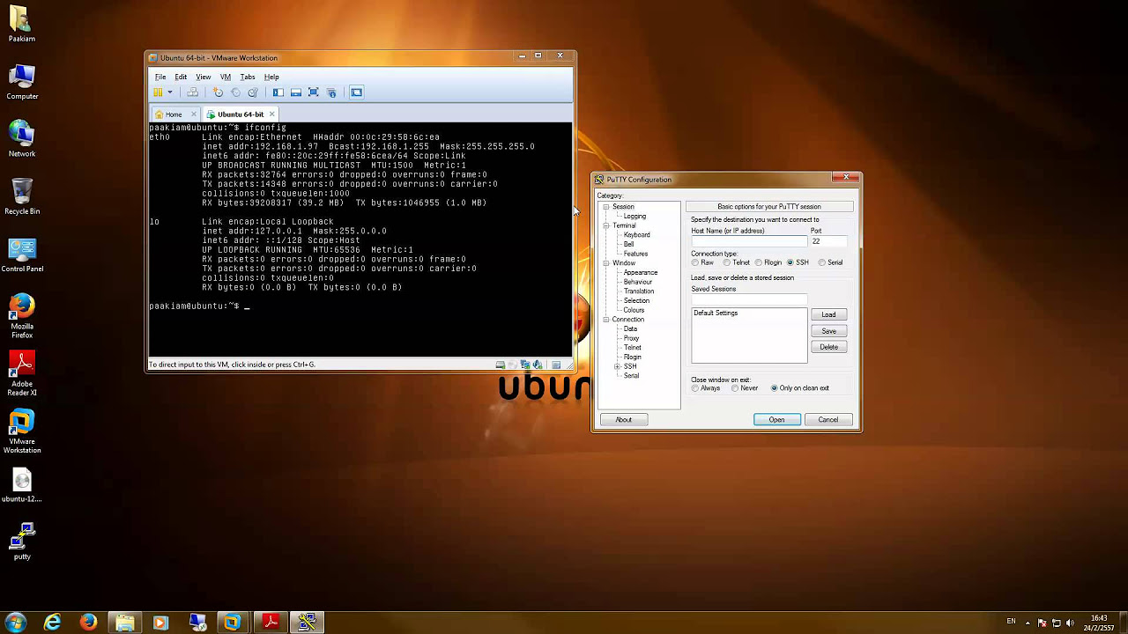Click the About button in PuTTY
Viewport: 1128px width, 634px height.
point(624,420)
